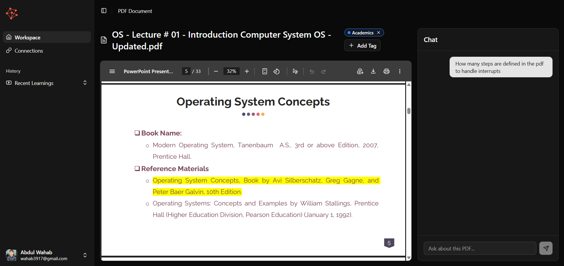
Task: Click the page number field
Action: pos(186,71)
